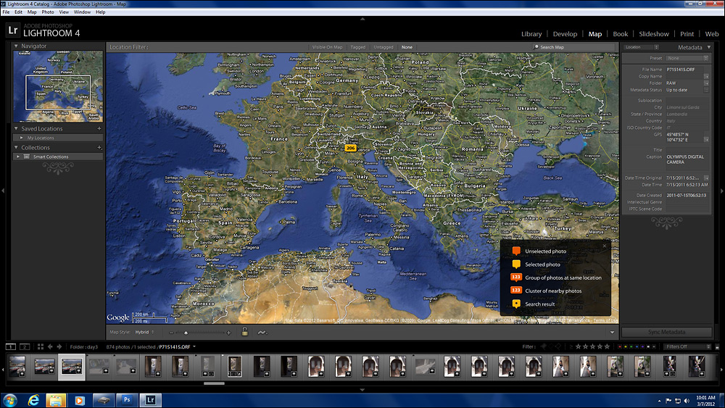Click the Copy Name action arrow button
Image resolution: width=725 pixels, height=408 pixels.
706,76
